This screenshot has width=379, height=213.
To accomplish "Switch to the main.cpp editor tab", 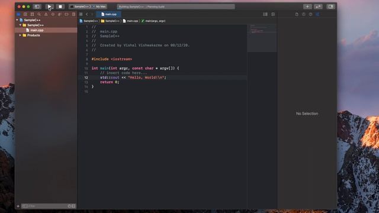I will click(108, 14).
